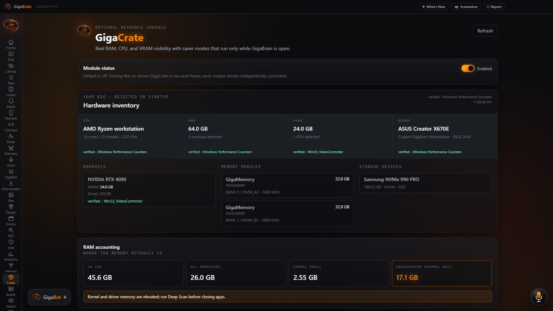Screen dimensions: 553x311
Task: Open What's New
Action: [433, 7]
